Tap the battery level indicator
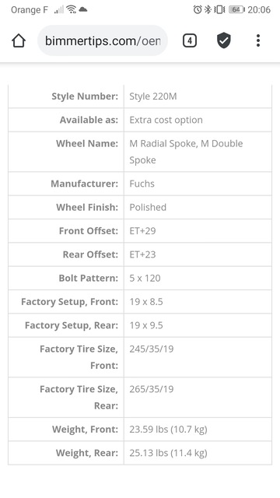The height and width of the screenshot is (498, 280). click(x=236, y=9)
